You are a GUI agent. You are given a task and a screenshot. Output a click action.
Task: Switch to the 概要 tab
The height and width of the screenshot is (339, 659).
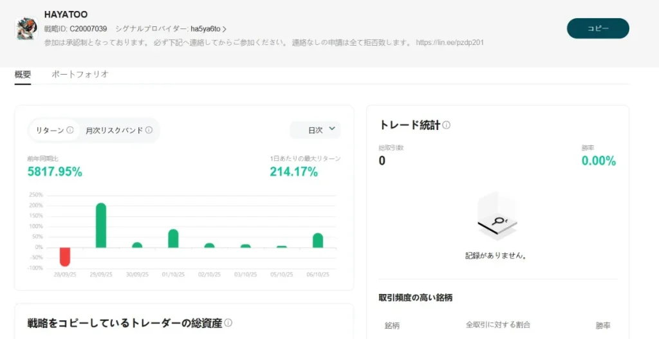click(x=23, y=75)
